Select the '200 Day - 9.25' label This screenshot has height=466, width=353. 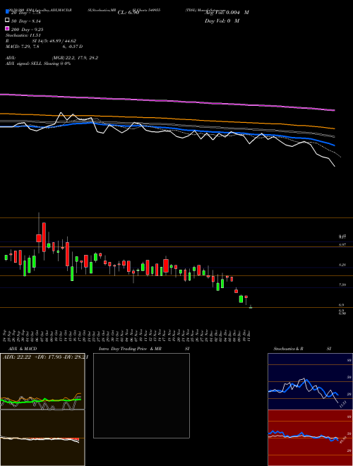coord(27,29)
